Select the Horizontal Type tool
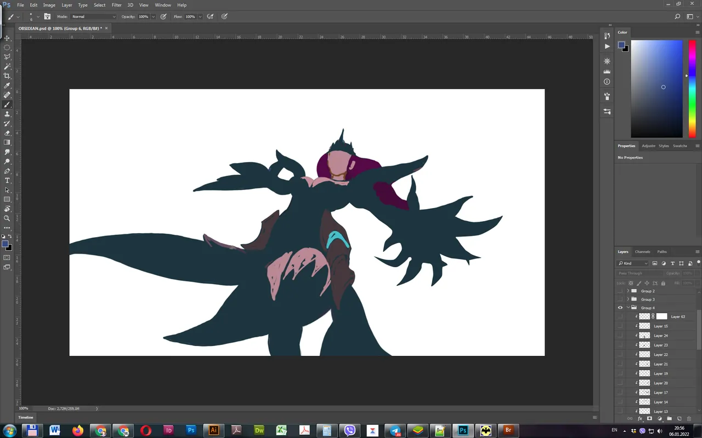 pyautogui.click(x=7, y=181)
